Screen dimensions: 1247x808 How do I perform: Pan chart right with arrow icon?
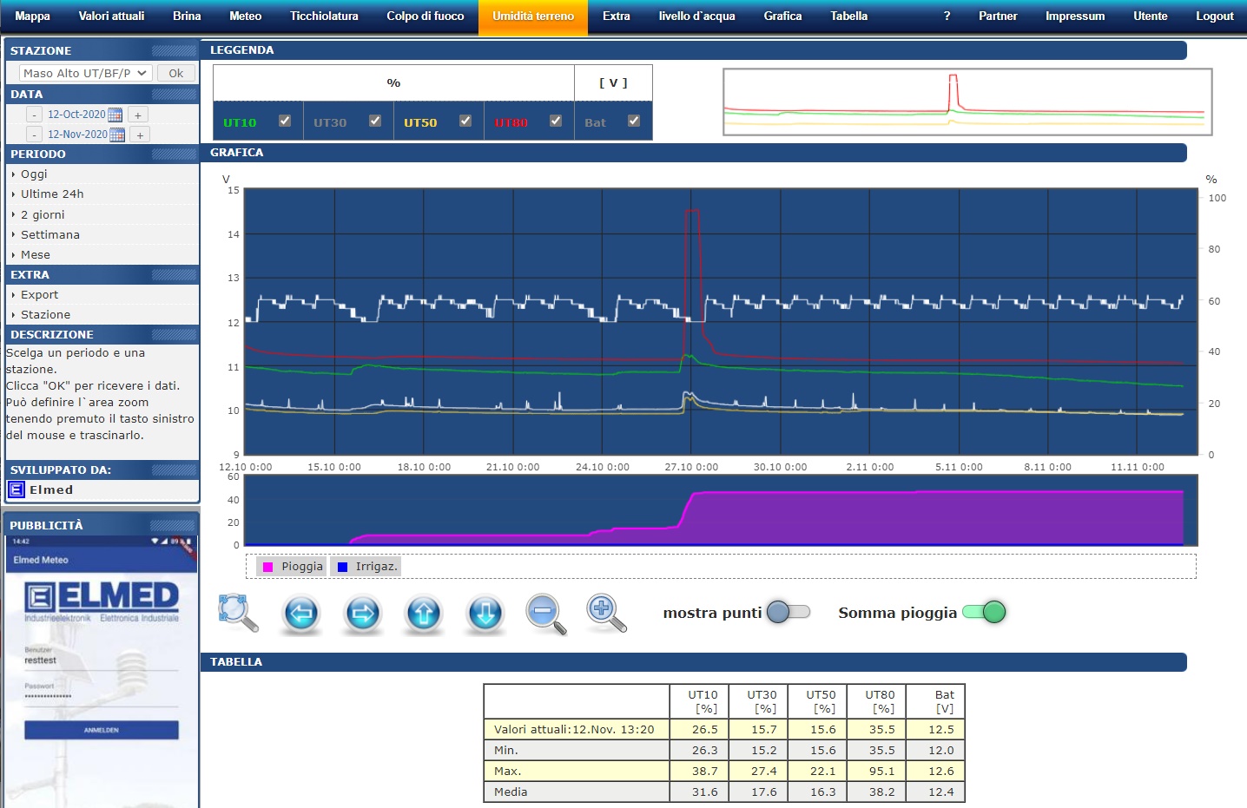tap(362, 614)
